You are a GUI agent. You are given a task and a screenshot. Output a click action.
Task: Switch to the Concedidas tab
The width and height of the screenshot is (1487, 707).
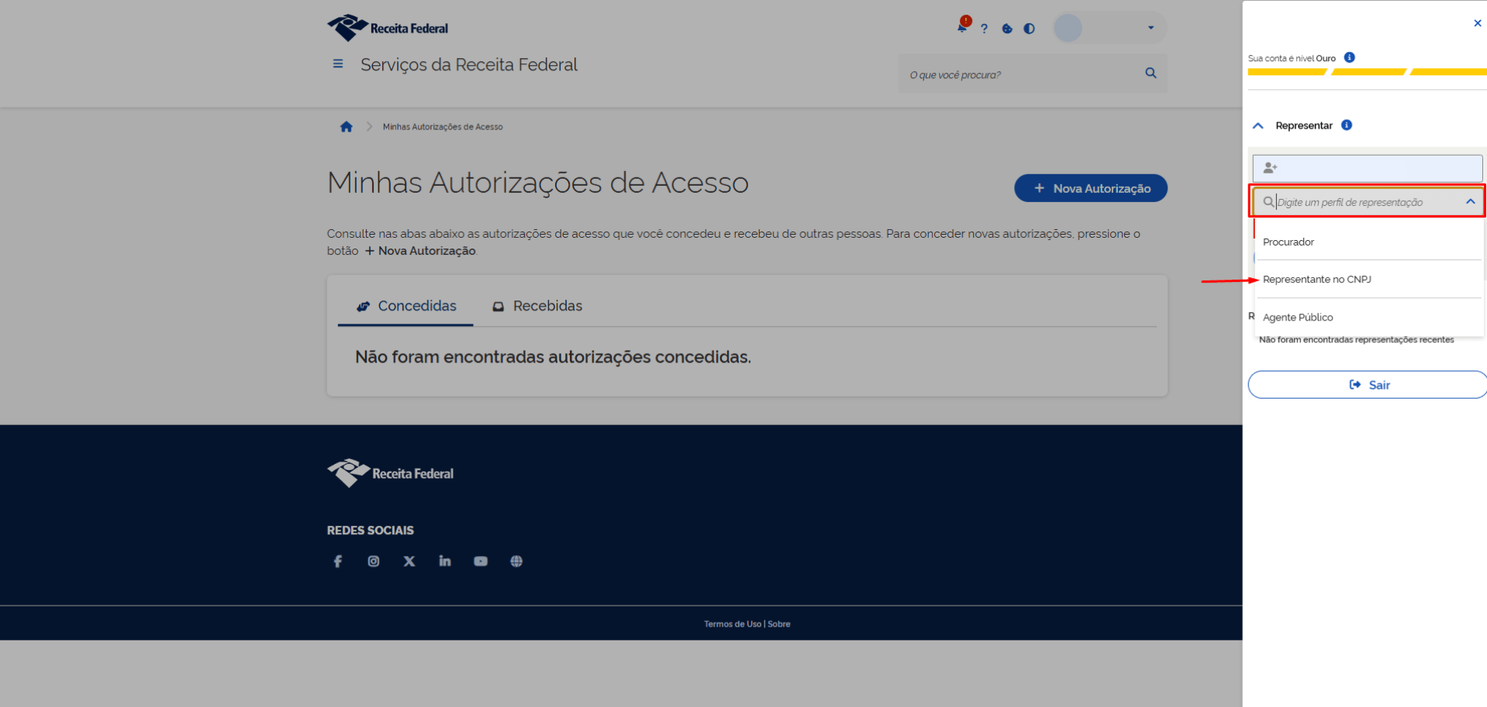point(406,307)
